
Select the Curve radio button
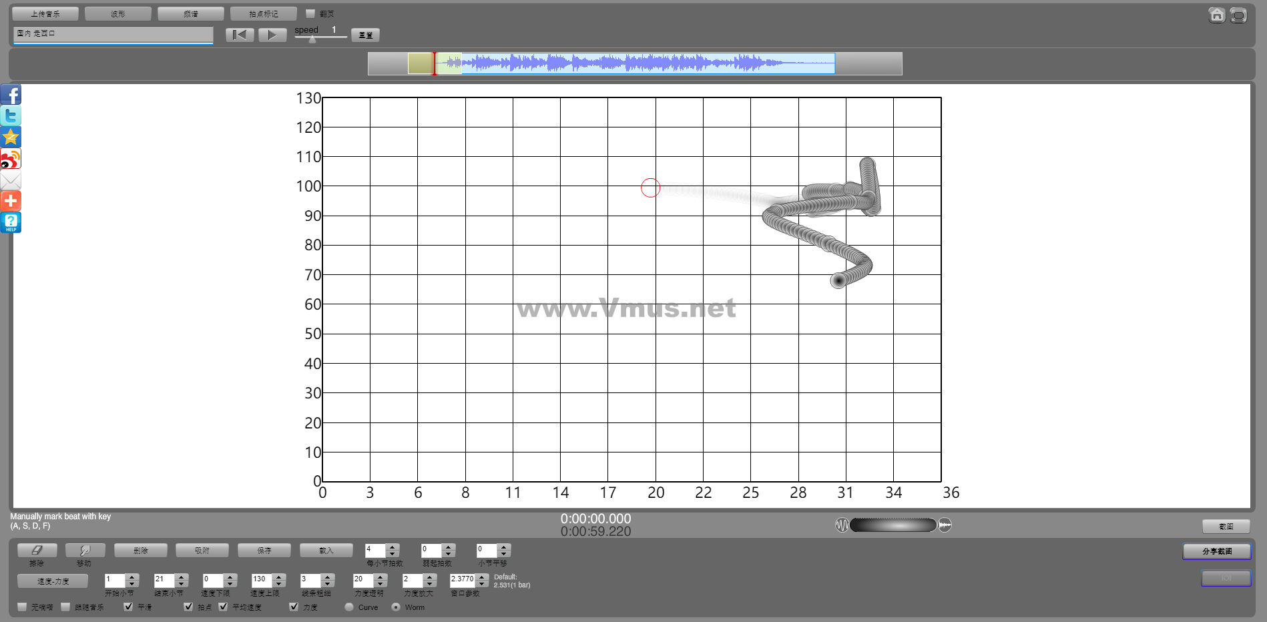349,607
